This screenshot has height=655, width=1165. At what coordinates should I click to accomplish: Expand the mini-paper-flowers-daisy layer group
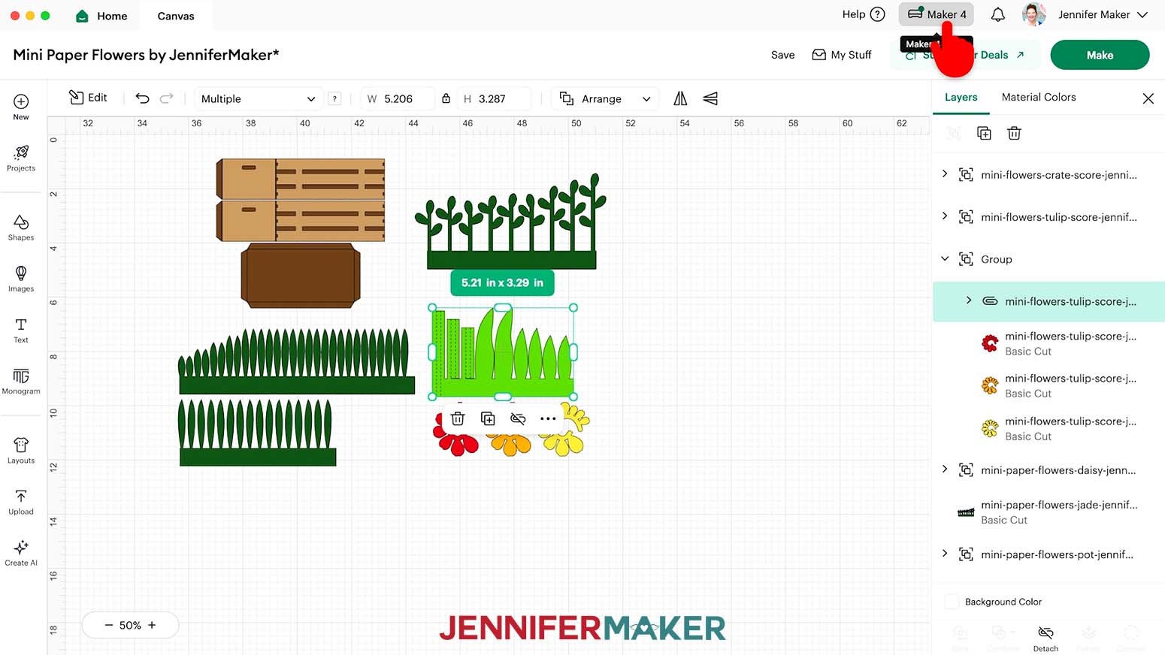coord(945,469)
